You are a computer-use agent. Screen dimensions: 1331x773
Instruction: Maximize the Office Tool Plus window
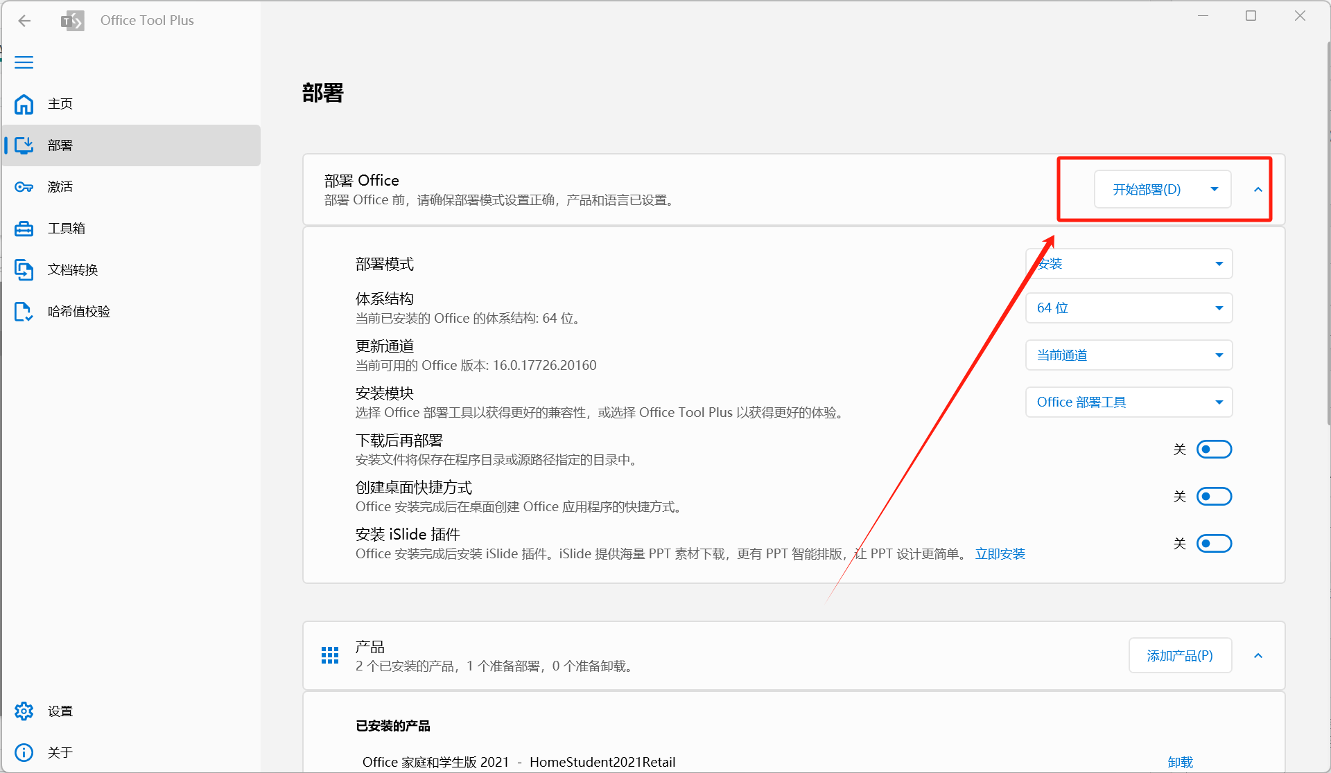coord(1251,16)
